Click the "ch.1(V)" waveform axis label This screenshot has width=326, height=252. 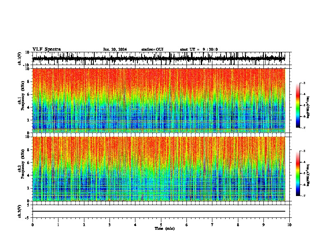coord(20,58)
